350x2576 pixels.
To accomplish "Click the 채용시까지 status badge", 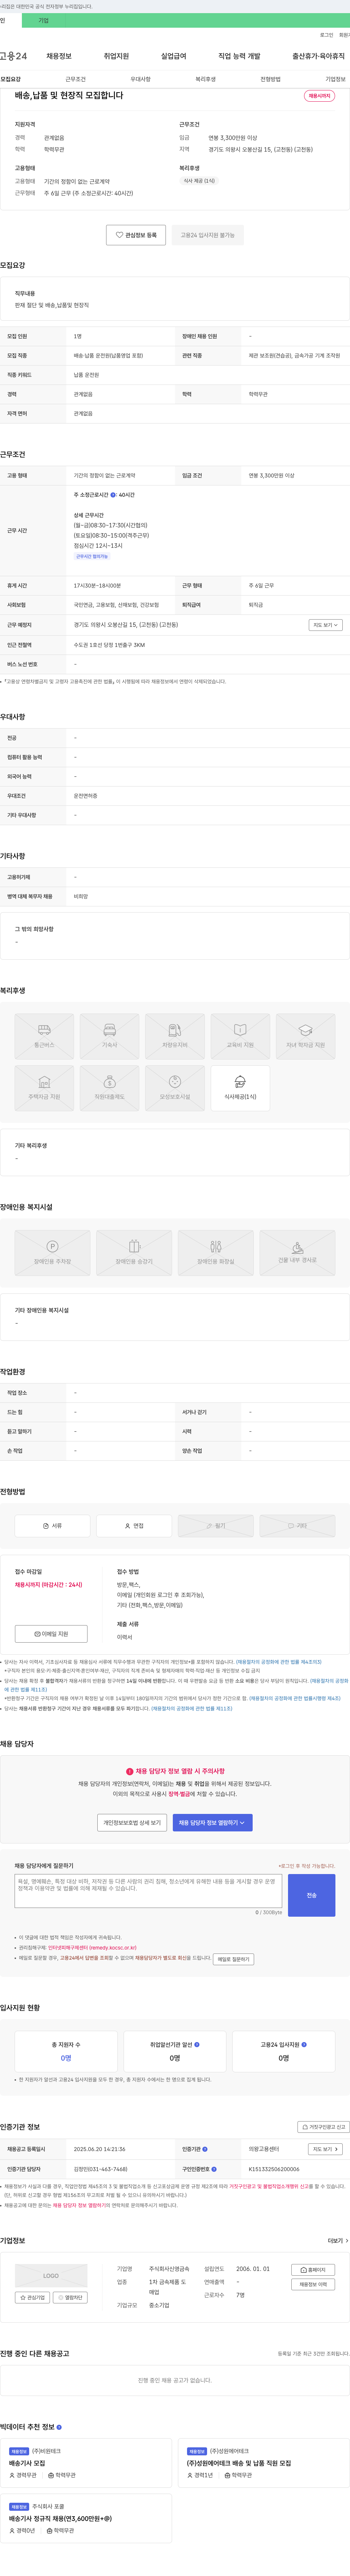I will 319,96.
